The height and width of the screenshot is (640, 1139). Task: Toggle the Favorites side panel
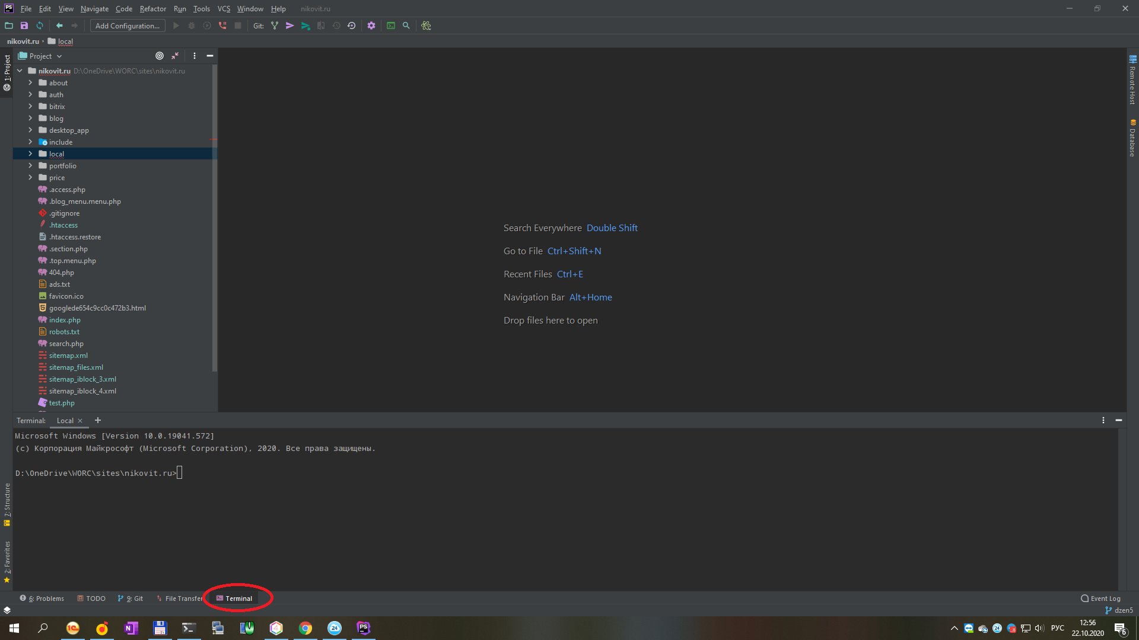(7, 562)
